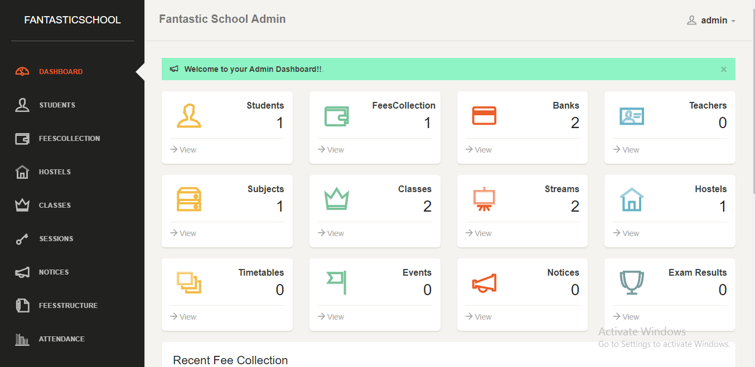Go to Notices in the sidebar
Image resolution: width=755 pixels, height=367 pixels.
(x=54, y=272)
